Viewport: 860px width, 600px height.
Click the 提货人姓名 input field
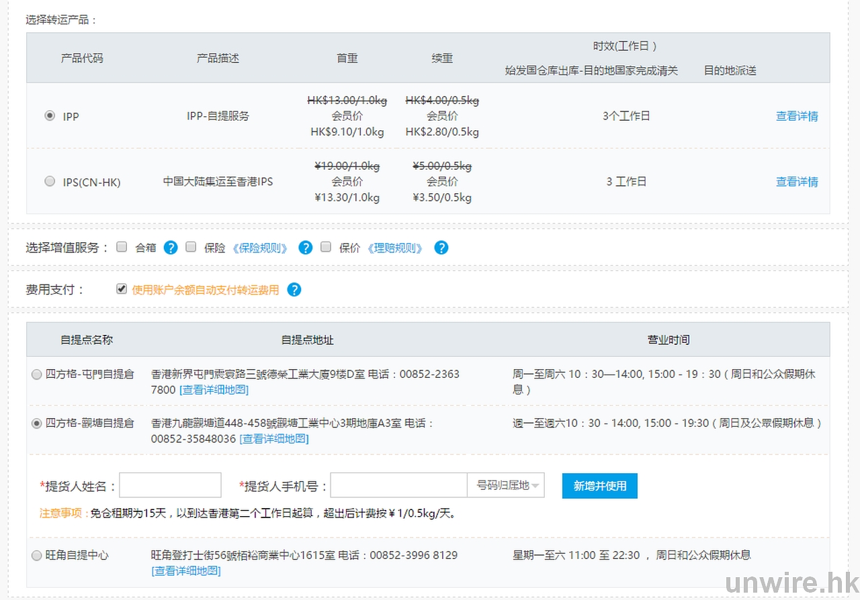tap(170, 485)
